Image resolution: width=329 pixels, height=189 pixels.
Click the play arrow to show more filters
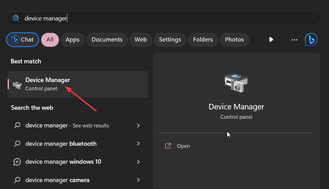click(x=271, y=39)
